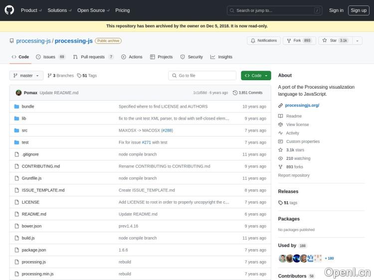Click + 180 more dependents link
This screenshot has height=280, width=374.
[329, 258]
